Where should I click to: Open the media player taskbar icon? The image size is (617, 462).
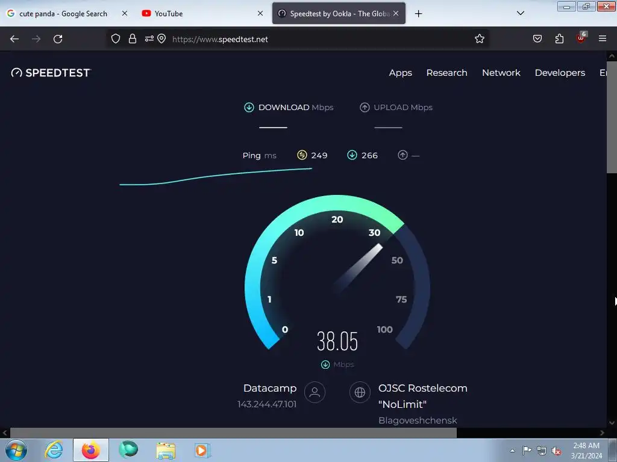(x=202, y=450)
